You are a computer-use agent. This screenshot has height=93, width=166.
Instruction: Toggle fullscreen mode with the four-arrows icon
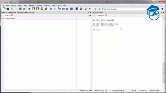81,9
